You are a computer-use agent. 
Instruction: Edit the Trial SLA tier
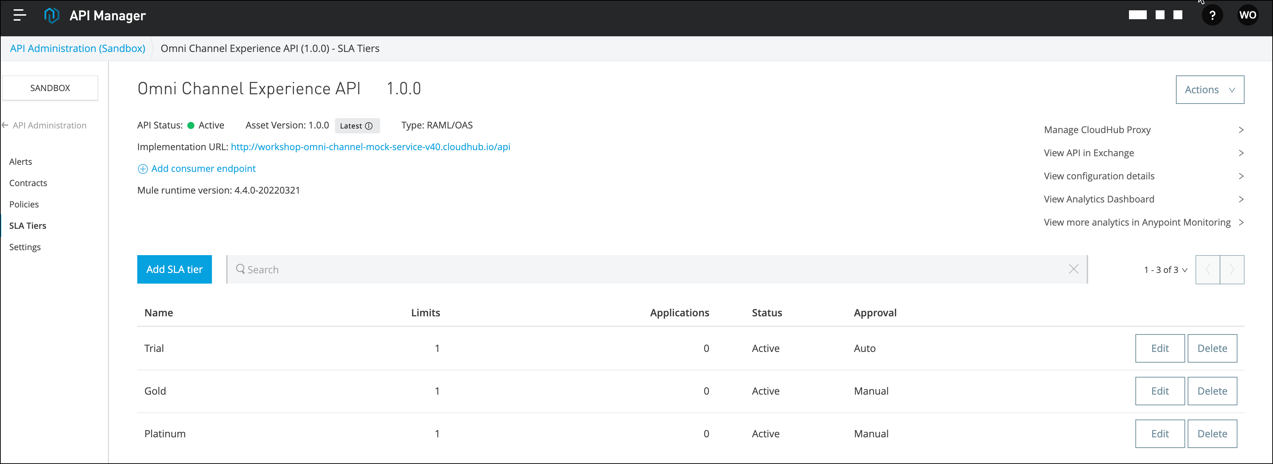(1160, 348)
